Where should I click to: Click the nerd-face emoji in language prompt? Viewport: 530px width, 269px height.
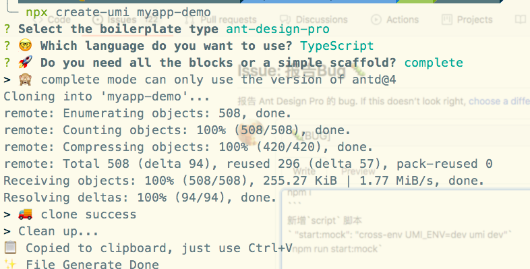point(26,45)
